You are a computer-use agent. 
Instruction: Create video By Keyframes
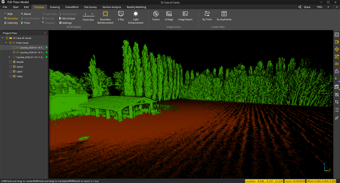click(x=224, y=14)
